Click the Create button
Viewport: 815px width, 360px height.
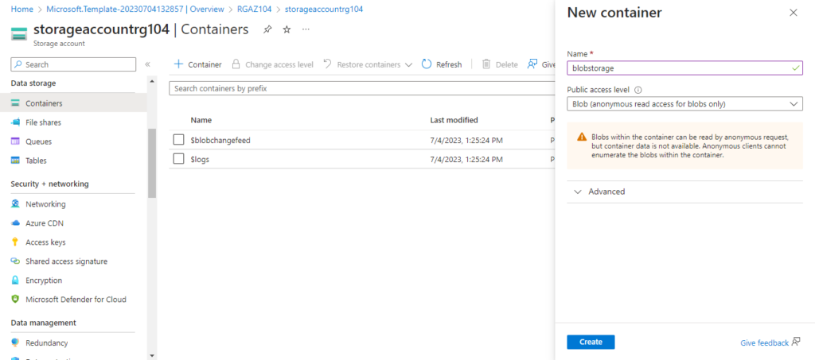point(591,342)
